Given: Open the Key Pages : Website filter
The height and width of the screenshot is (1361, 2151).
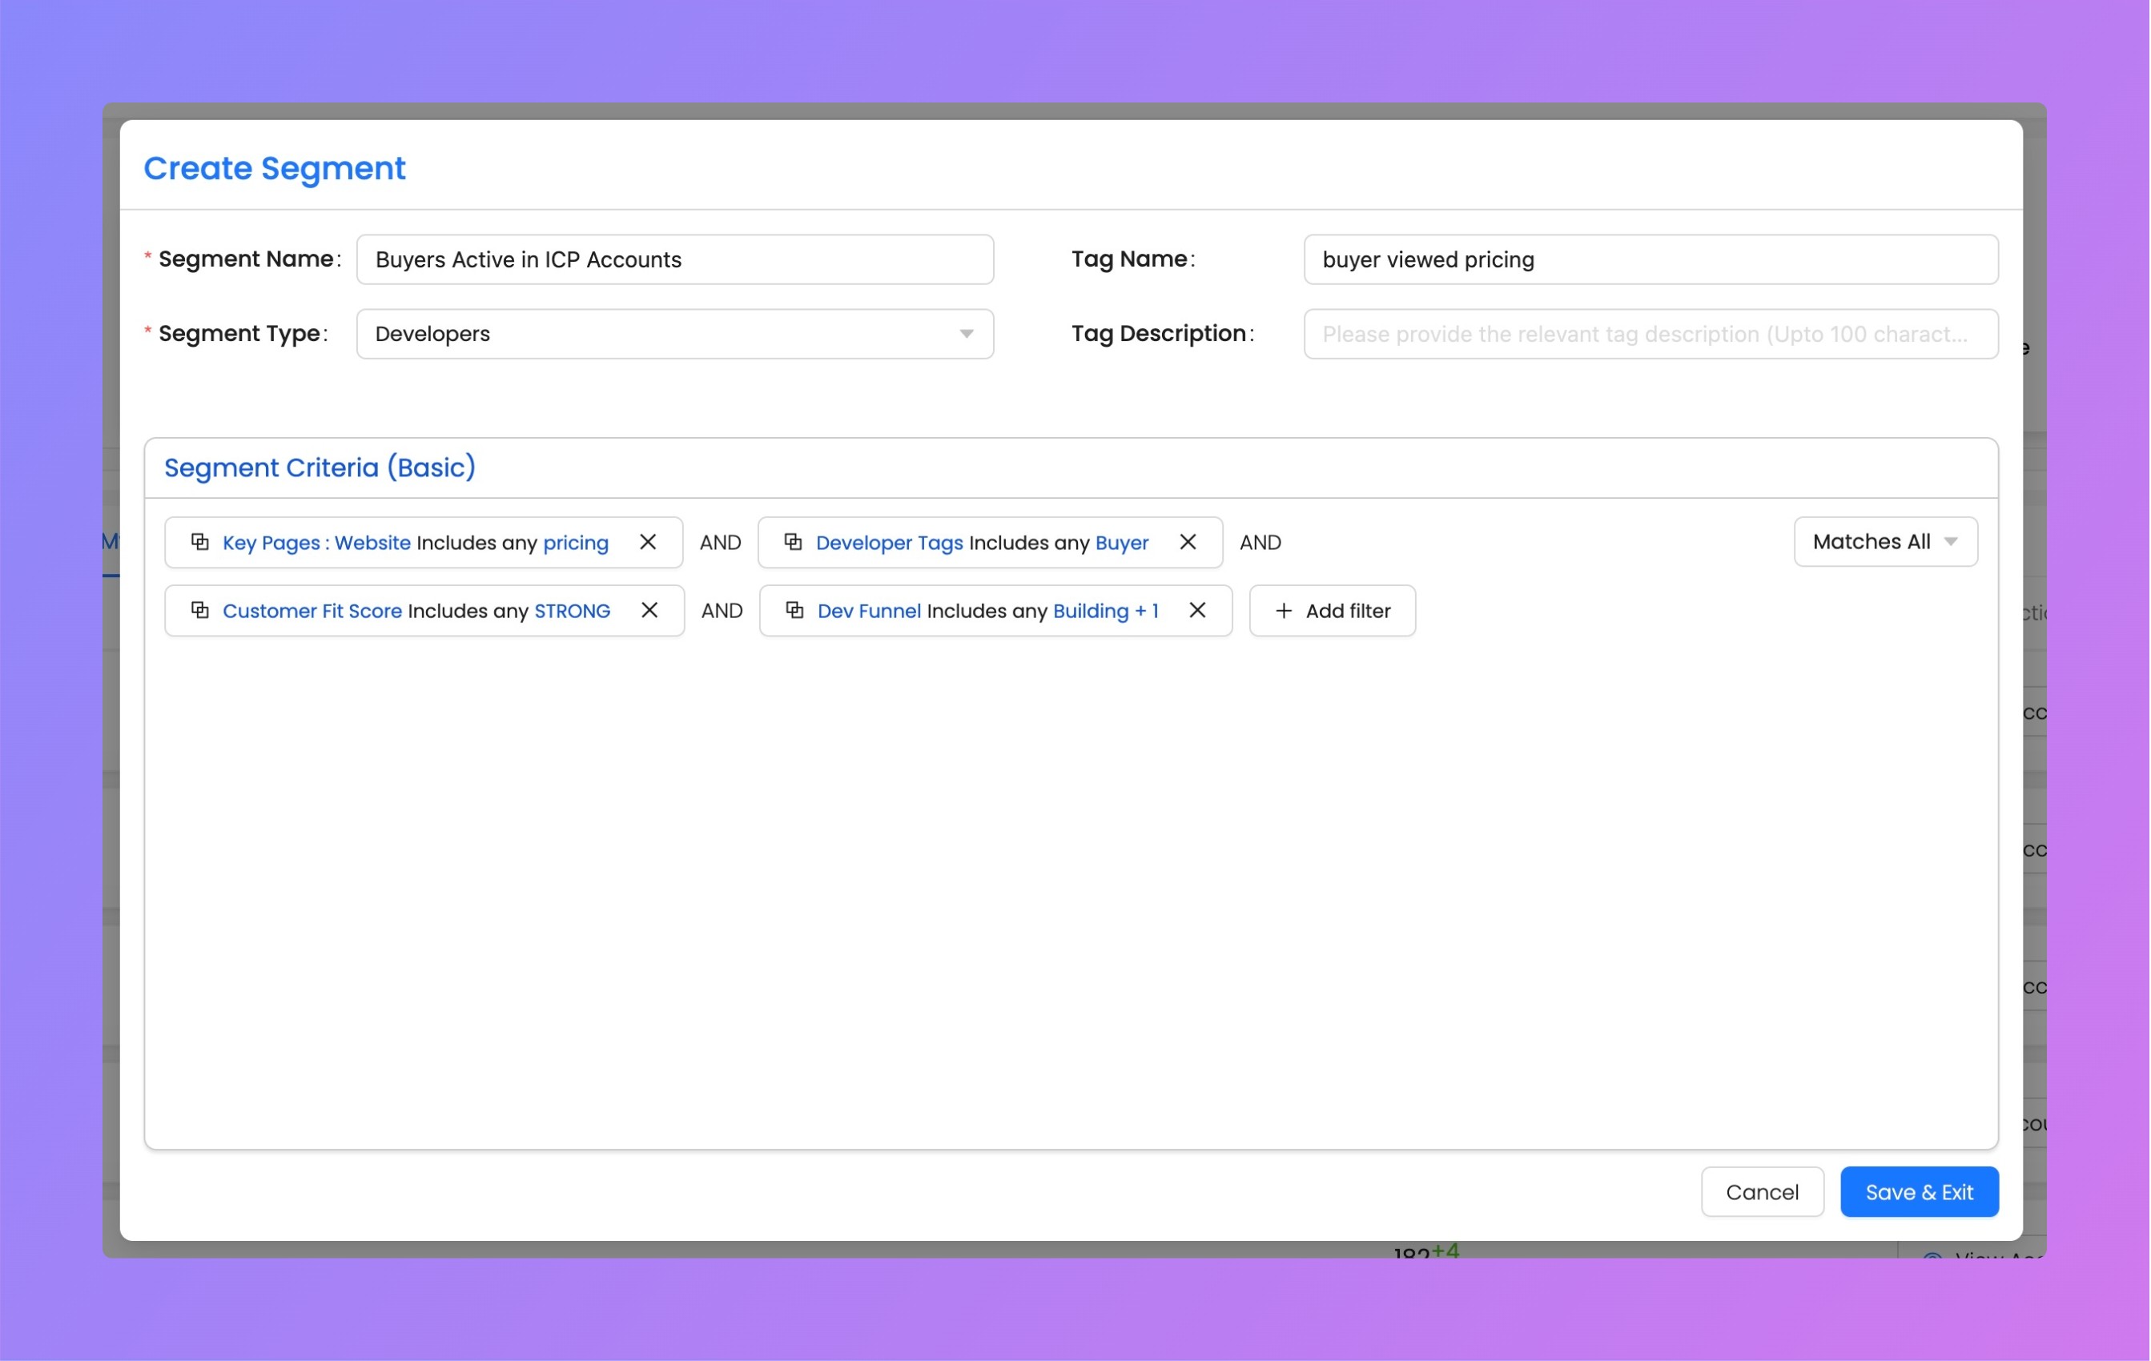Looking at the screenshot, I should 316,542.
